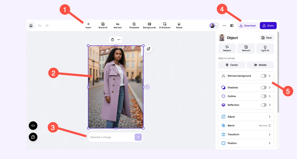The width and height of the screenshot is (297, 159).
Task: Click the scissors Remove background icon
Action: pos(223,76)
